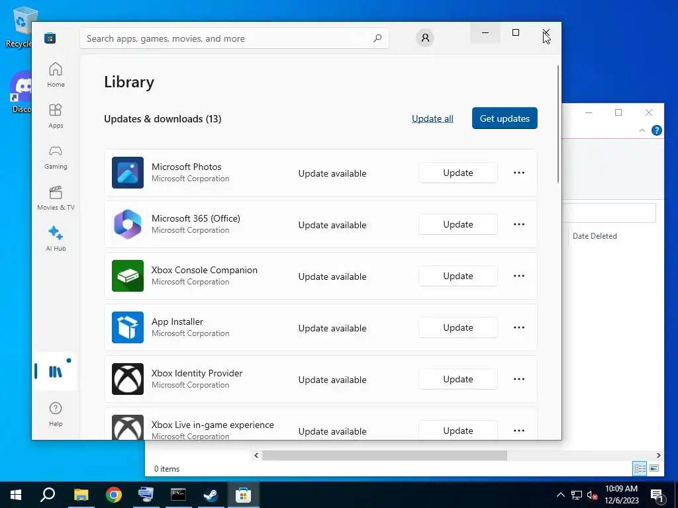
Task: Switch to large icons view in Recycle Bin window
Action: click(x=654, y=468)
